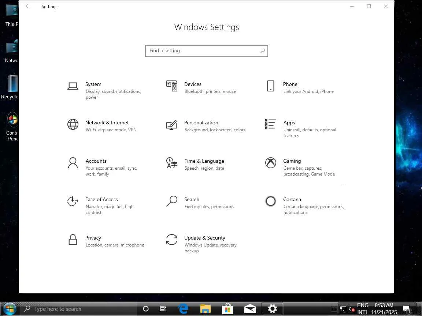Click the back arrow in Settings
Image resolution: width=422 pixels, height=316 pixels.
pos(28,6)
